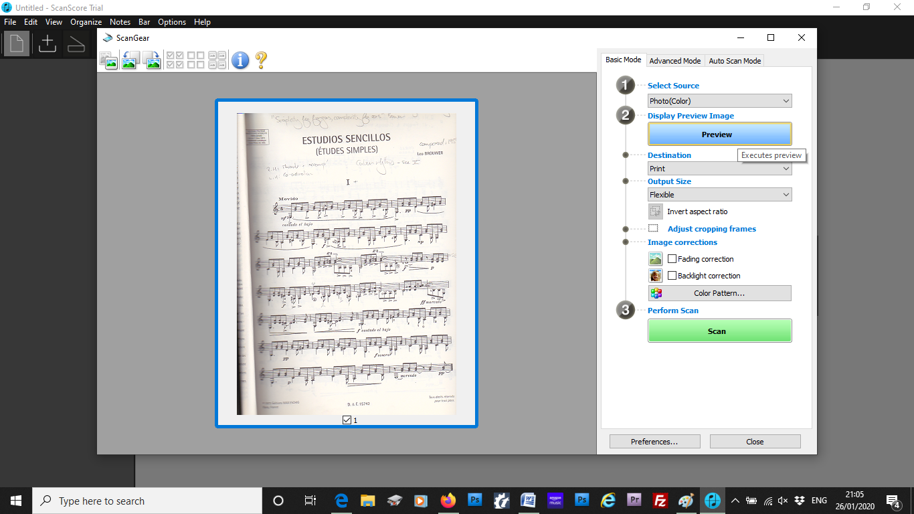The height and width of the screenshot is (514, 914).
Task: Switch to the Advanced Mode tab
Action: click(x=675, y=60)
